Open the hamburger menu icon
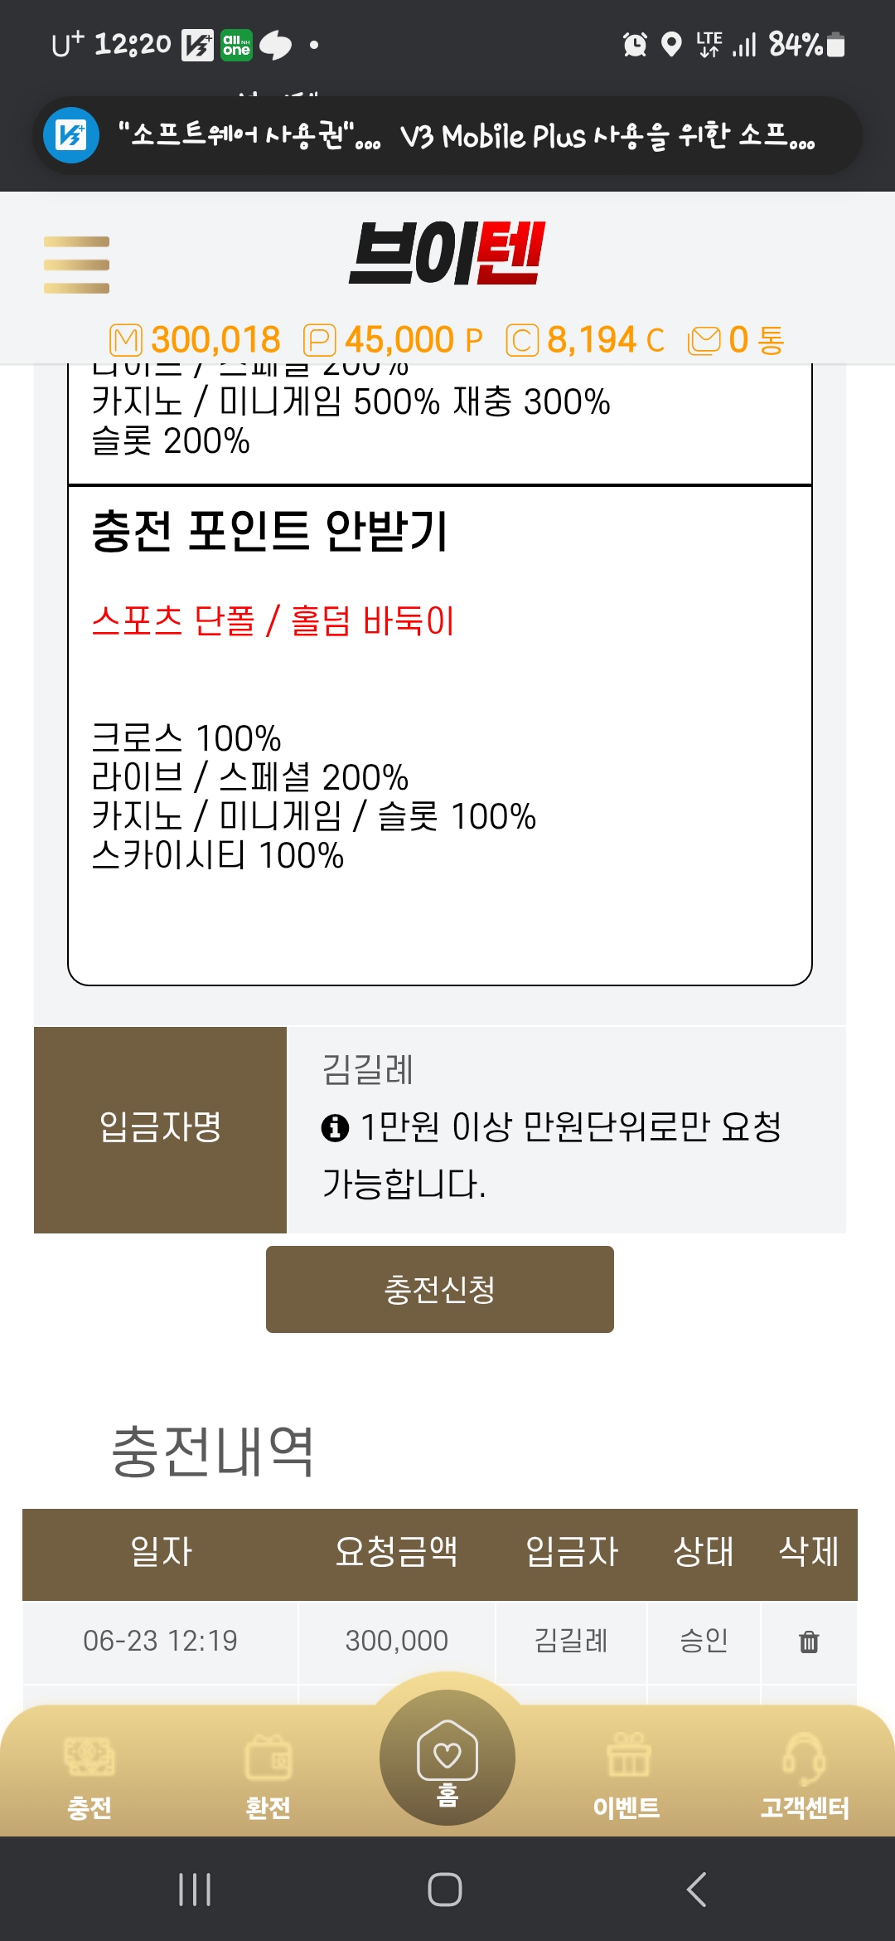Viewport: 895px width, 1941px height. pyautogui.click(x=76, y=265)
